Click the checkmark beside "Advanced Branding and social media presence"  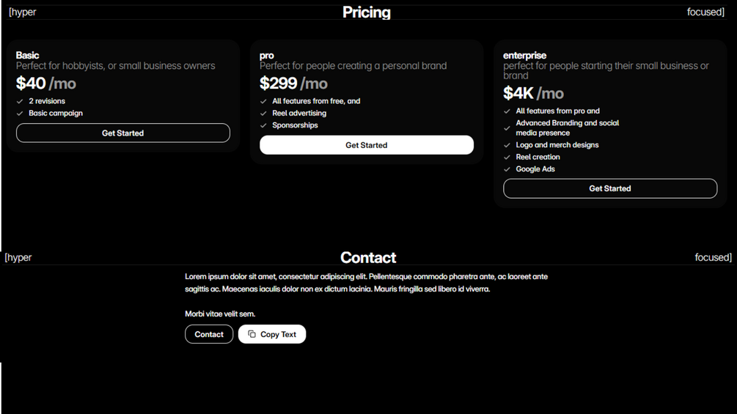pyautogui.click(x=507, y=128)
